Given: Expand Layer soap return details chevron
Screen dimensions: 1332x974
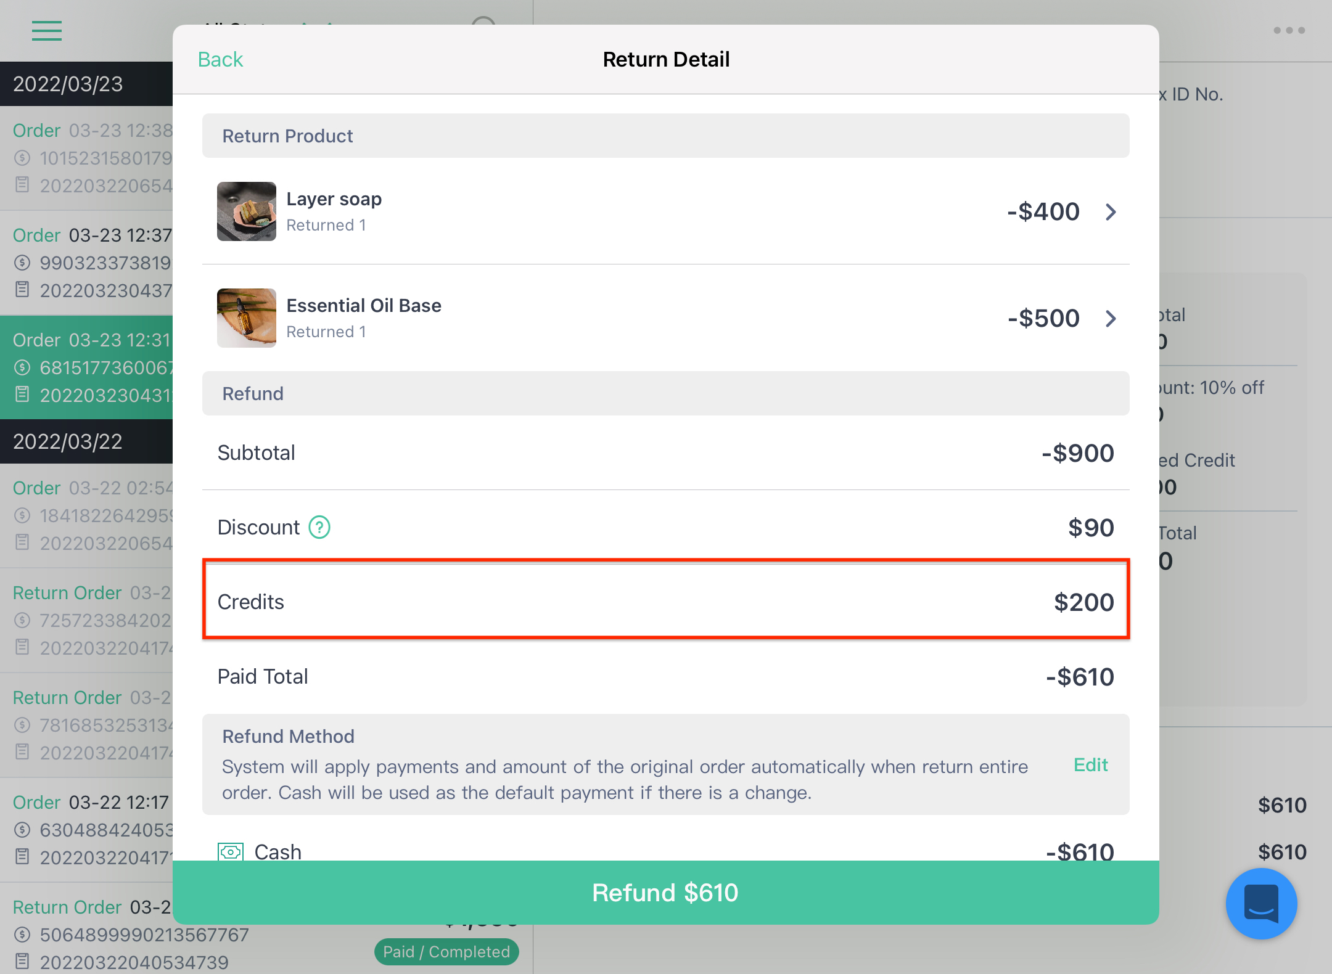Looking at the screenshot, I should pos(1111,212).
